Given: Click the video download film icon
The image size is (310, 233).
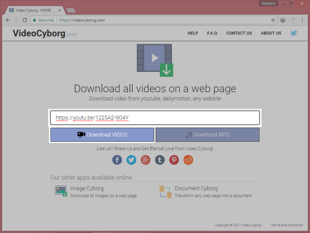Looking at the screenshot, I should (155, 60).
